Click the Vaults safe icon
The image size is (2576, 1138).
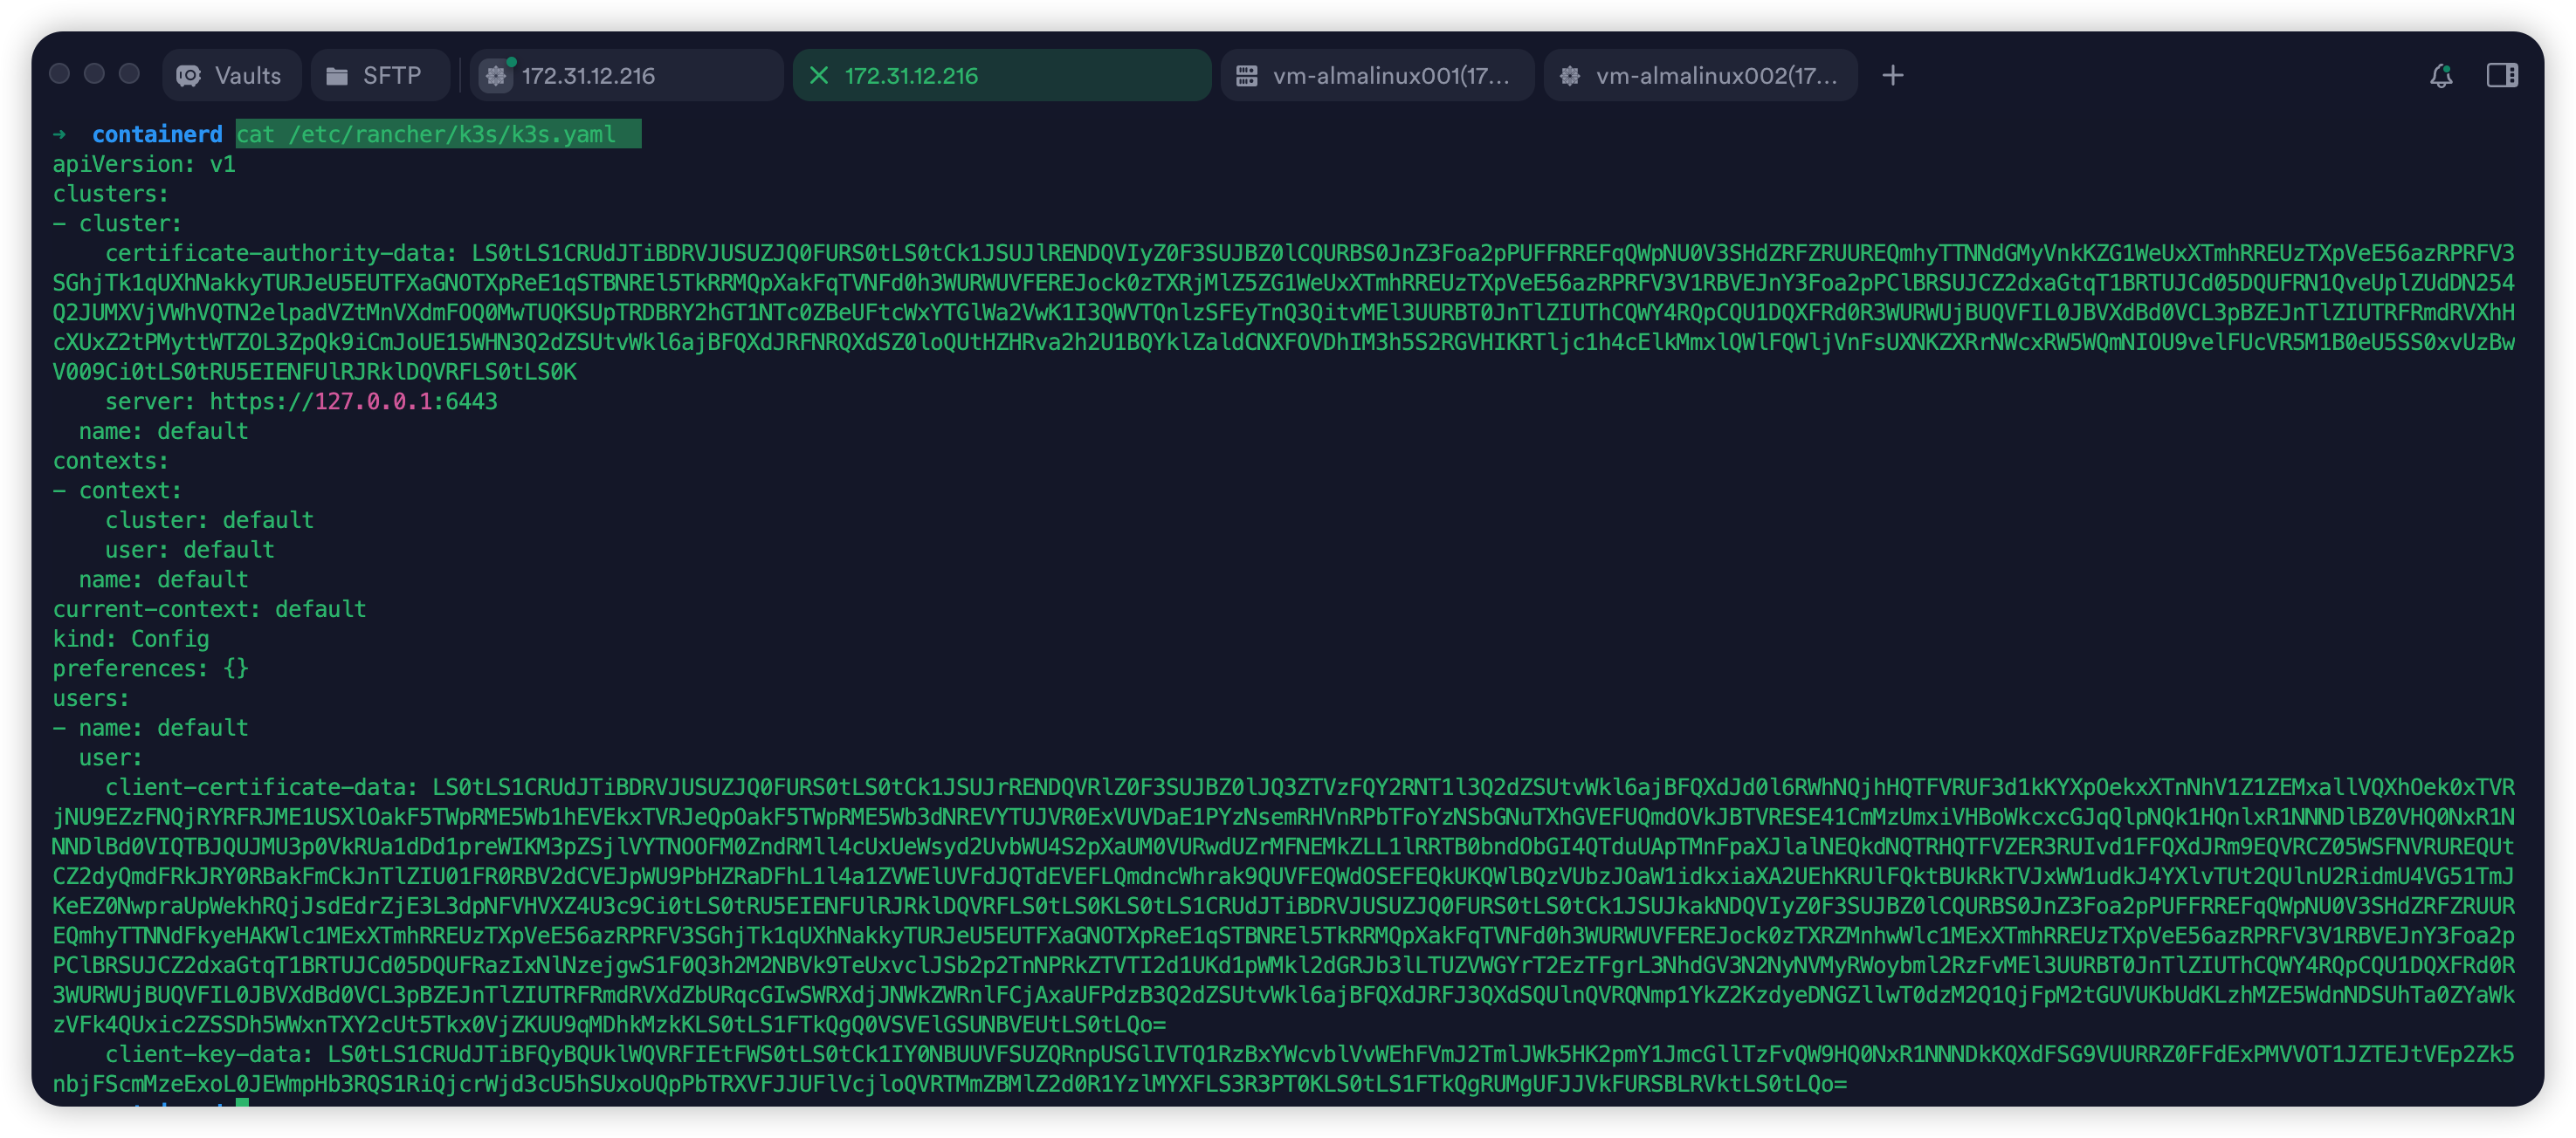189,76
